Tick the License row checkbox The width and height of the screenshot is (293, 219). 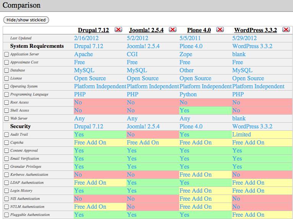click(6, 78)
